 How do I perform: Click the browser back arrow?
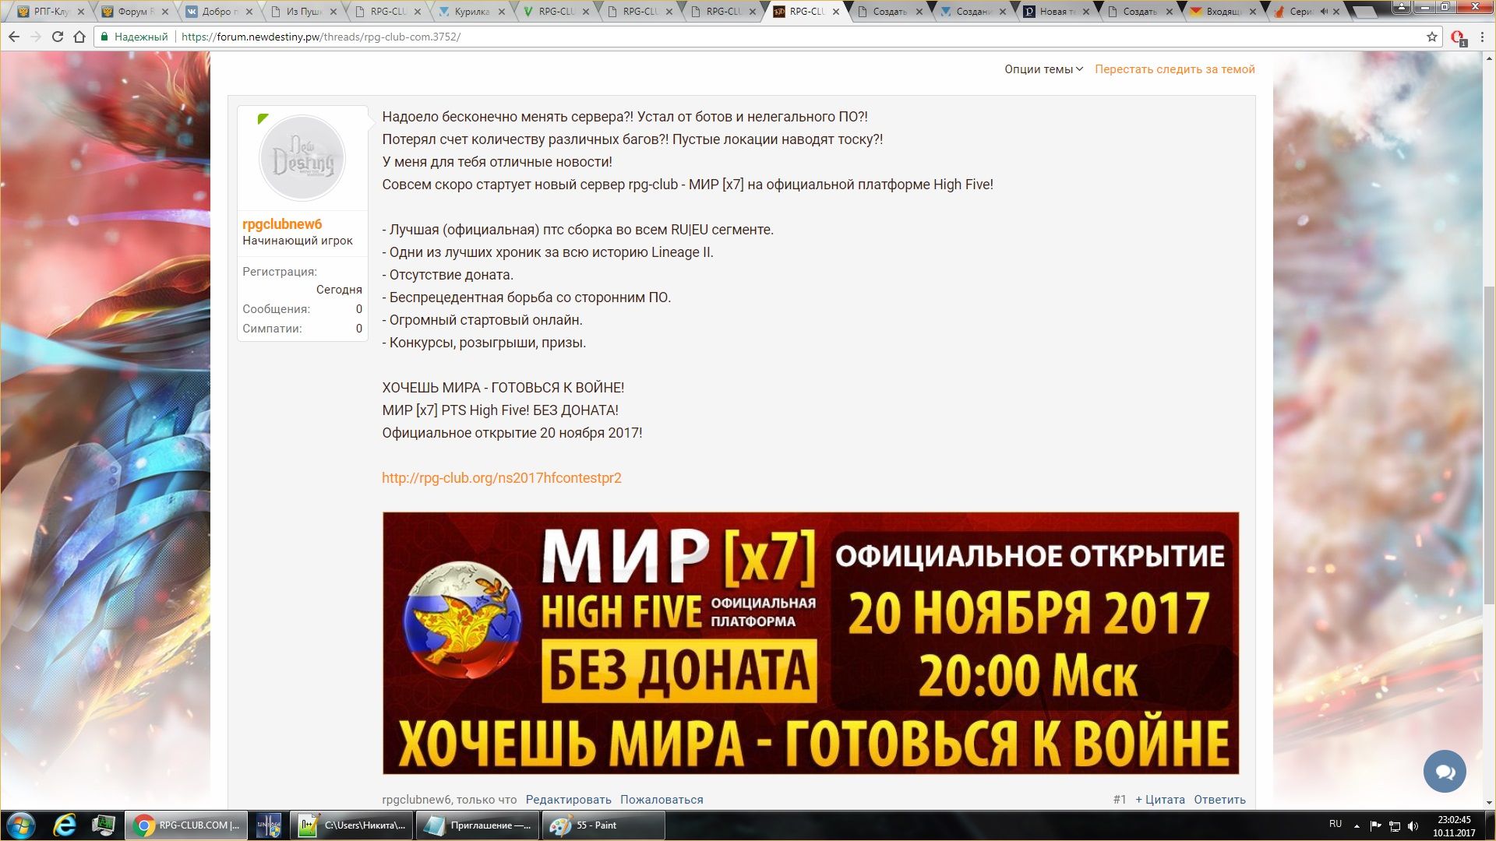14,37
